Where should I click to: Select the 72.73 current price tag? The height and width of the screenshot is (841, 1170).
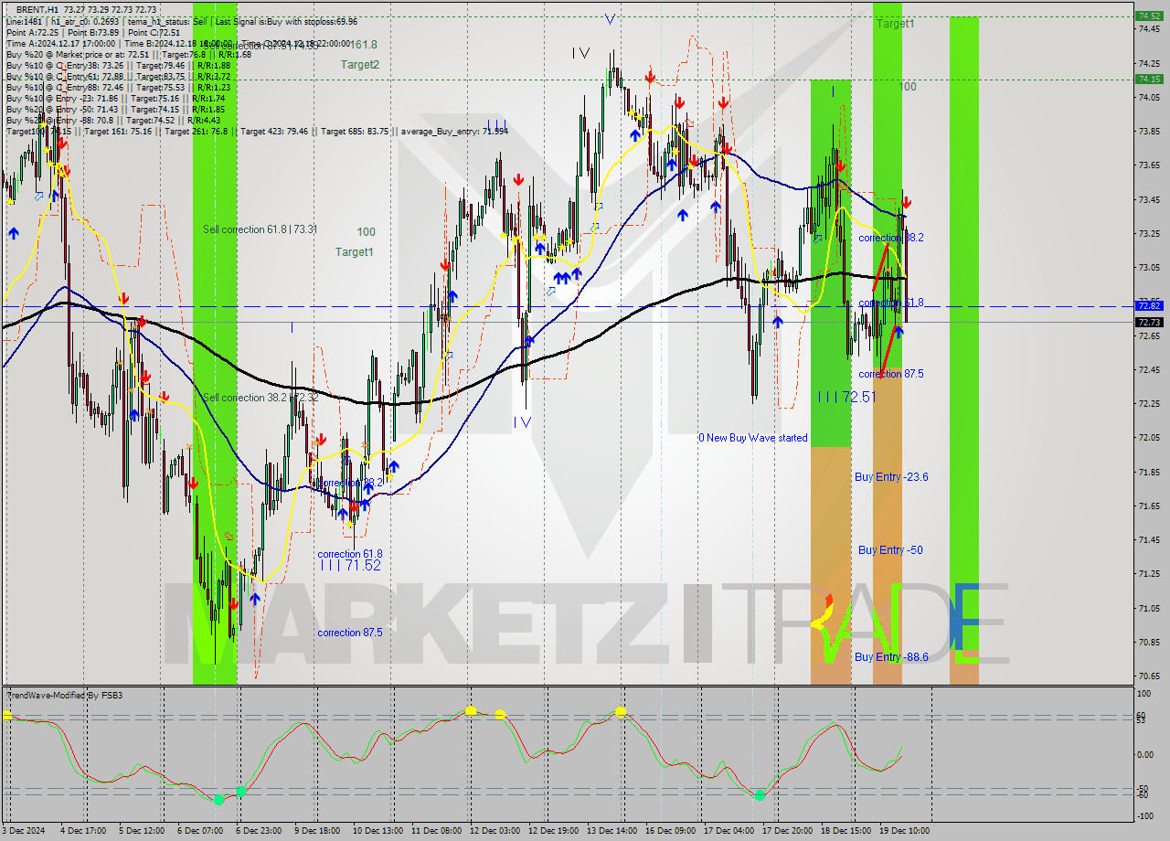[1148, 322]
